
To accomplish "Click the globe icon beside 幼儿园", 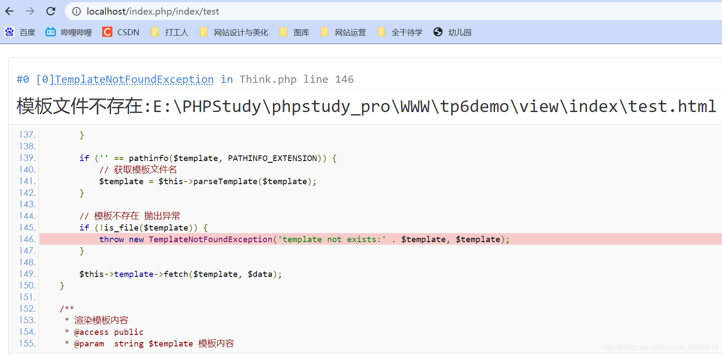I will (438, 32).
